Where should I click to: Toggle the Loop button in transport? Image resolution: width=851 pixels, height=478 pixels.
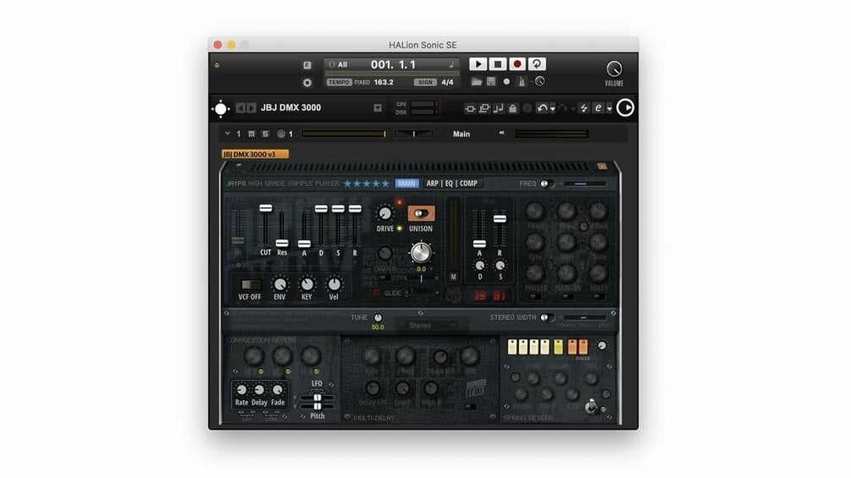(x=537, y=64)
